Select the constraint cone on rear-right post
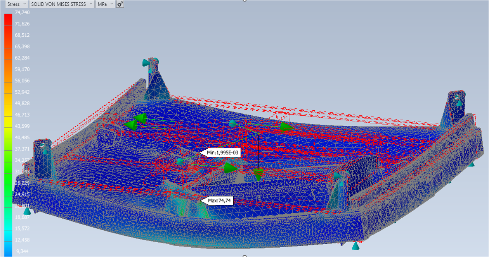489x257 pixels. click(x=459, y=103)
